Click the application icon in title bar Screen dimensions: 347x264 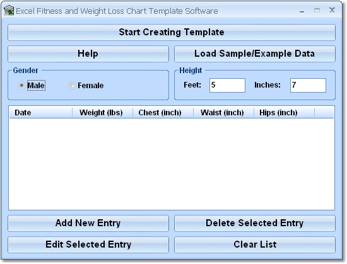(x=9, y=10)
